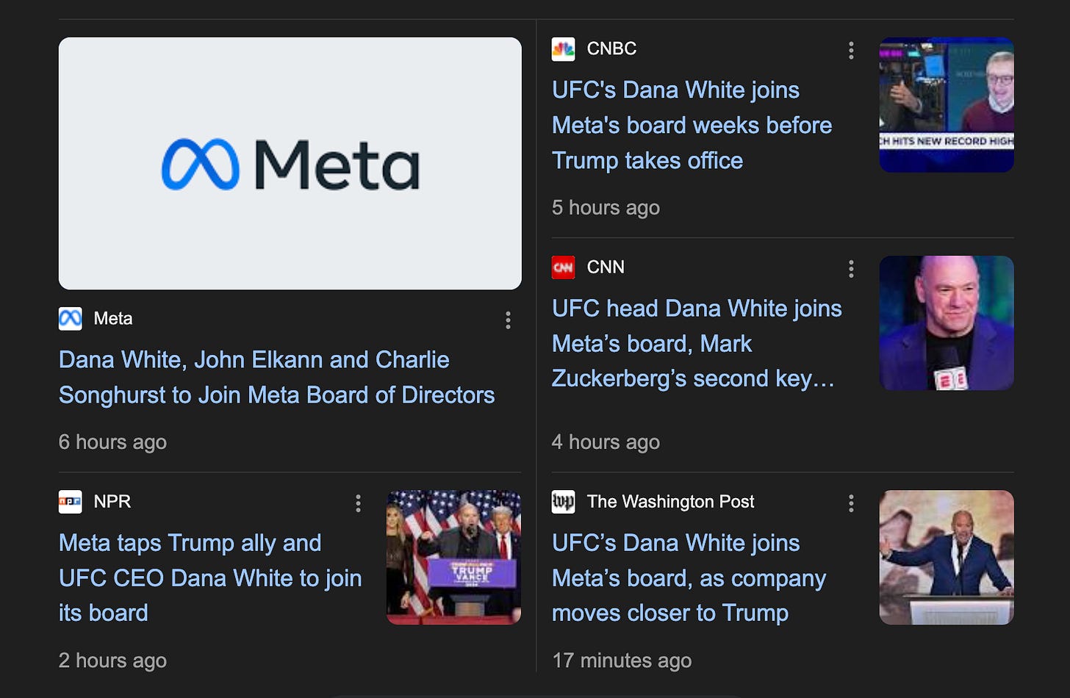
Task: Click the NPR Trump ally headline
Action: [x=209, y=578]
